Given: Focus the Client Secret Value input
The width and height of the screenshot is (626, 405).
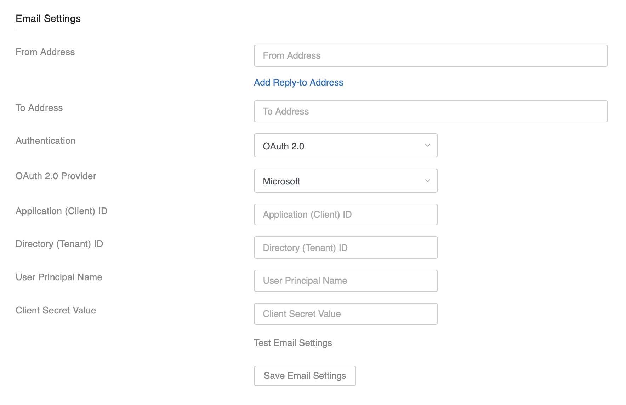Looking at the screenshot, I should [x=346, y=313].
